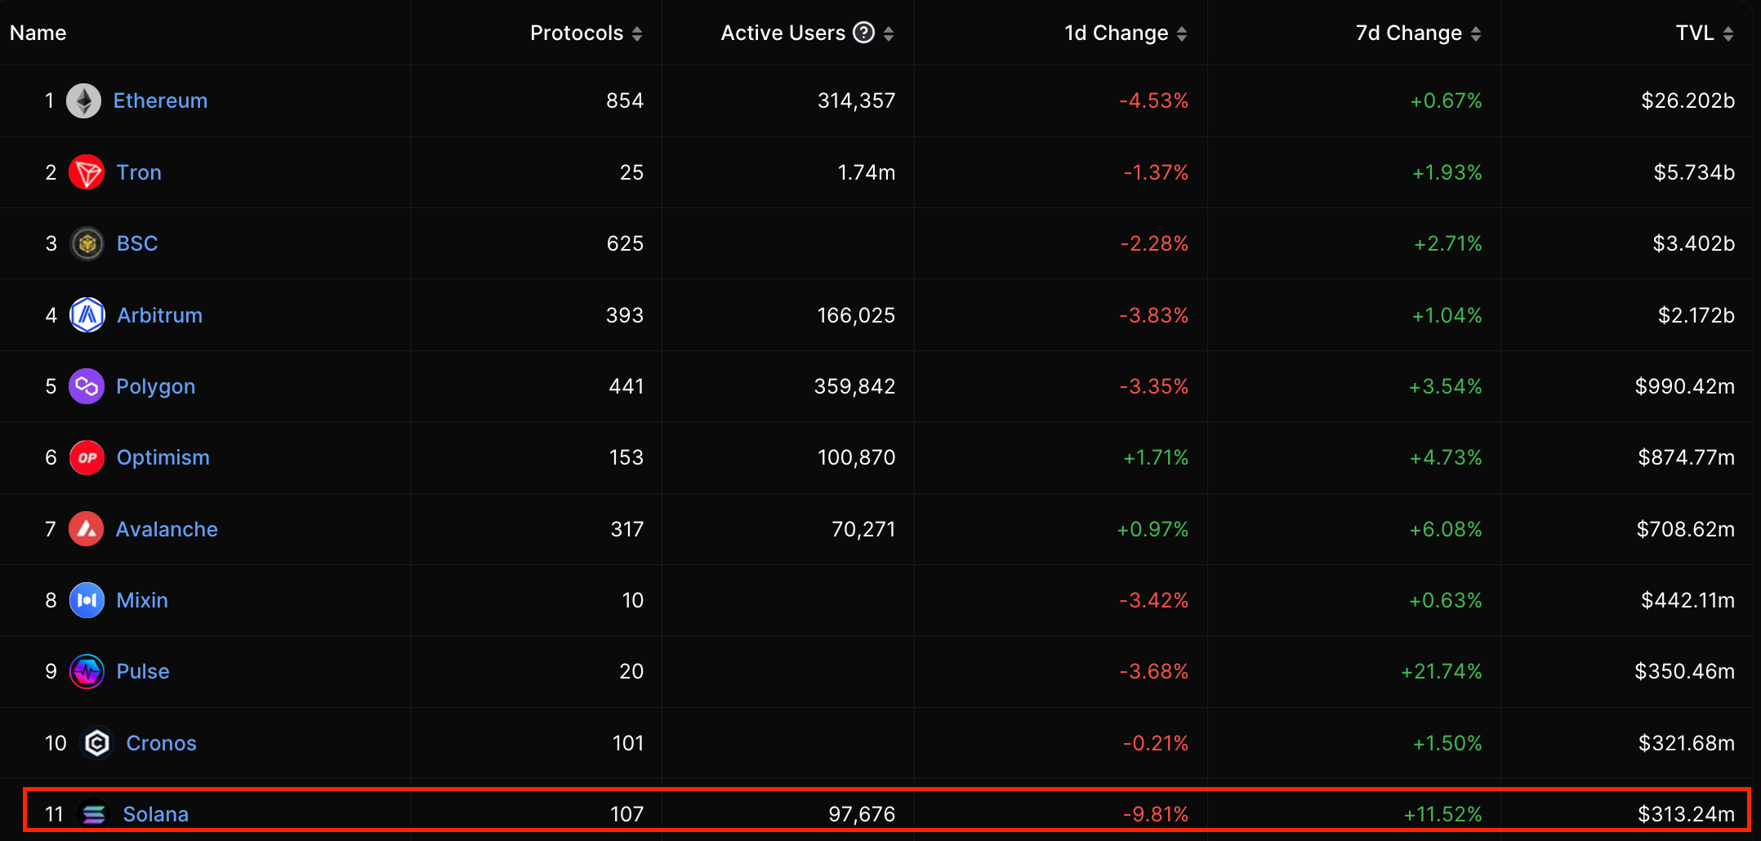
Task: Select Solana 1d change -9.81%
Action: point(1155,814)
